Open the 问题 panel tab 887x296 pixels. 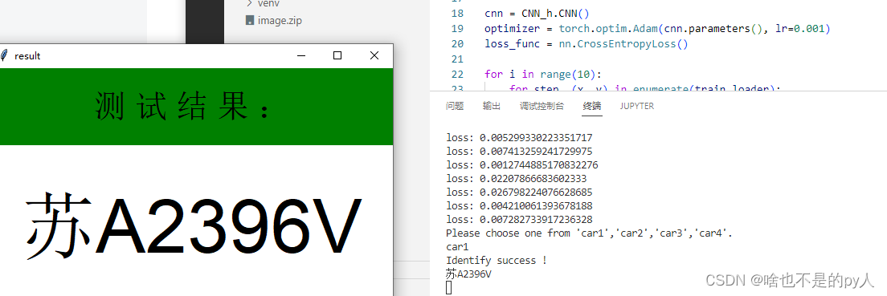point(454,106)
